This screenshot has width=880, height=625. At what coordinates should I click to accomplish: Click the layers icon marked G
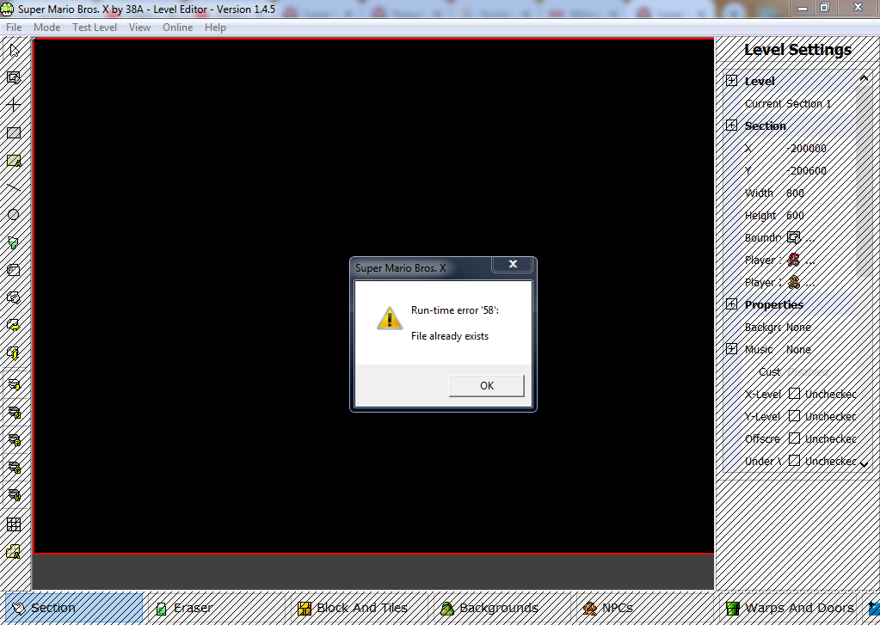pos(14,468)
